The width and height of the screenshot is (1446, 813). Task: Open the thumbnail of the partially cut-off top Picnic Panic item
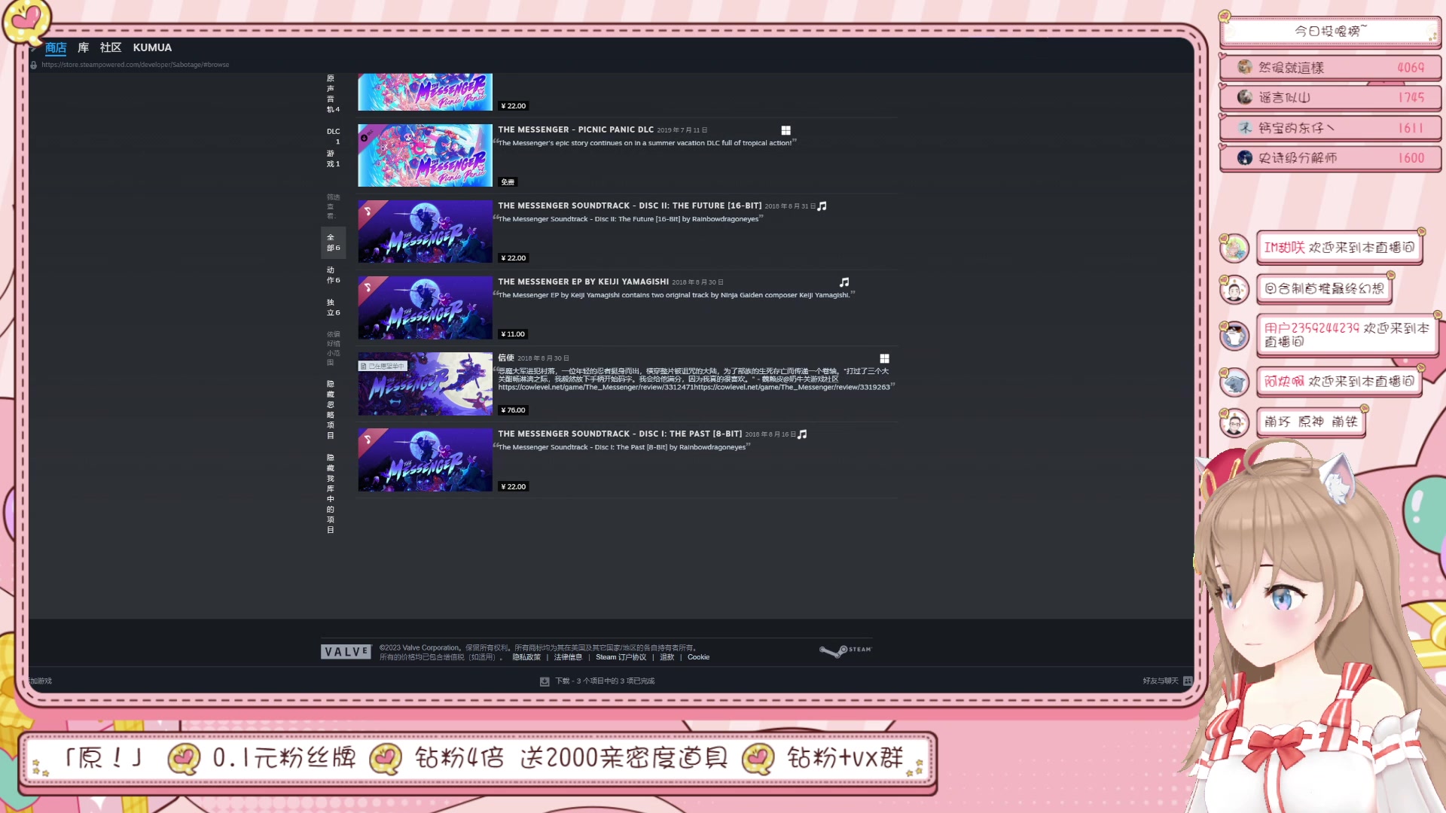(x=425, y=92)
